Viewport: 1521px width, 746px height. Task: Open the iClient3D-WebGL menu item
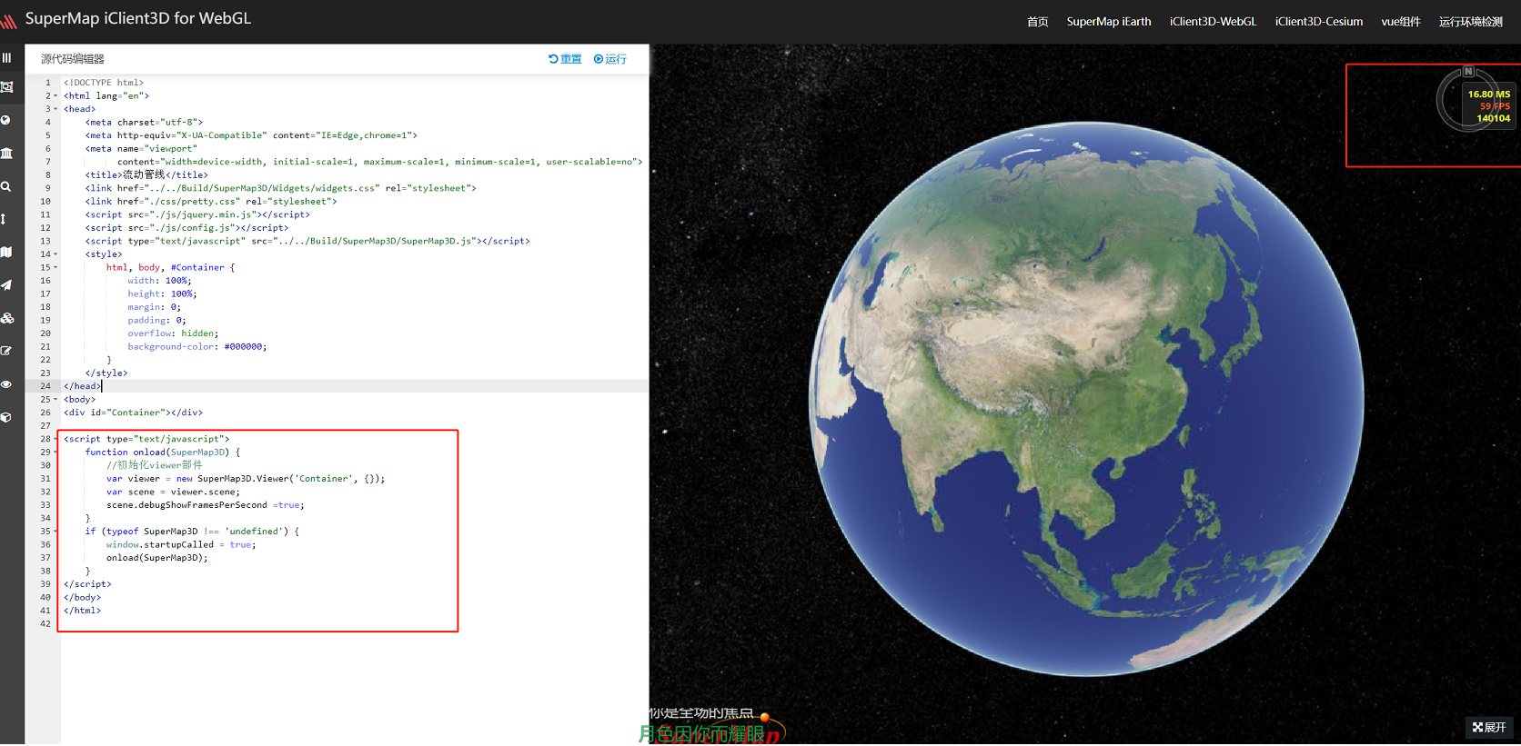point(1213,22)
